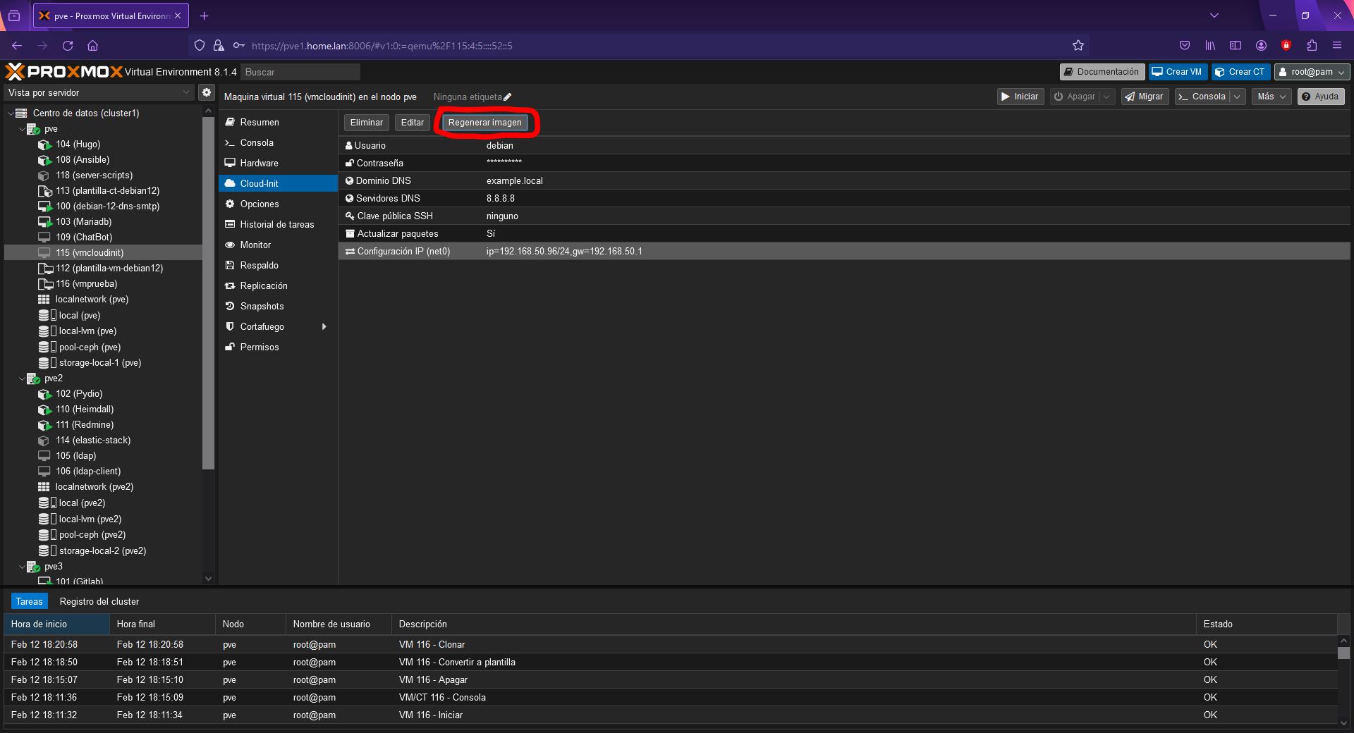This screenshot has height=733, width=1354.
Task: Select local-lvm (pve) storage
Action: point(87,331)
